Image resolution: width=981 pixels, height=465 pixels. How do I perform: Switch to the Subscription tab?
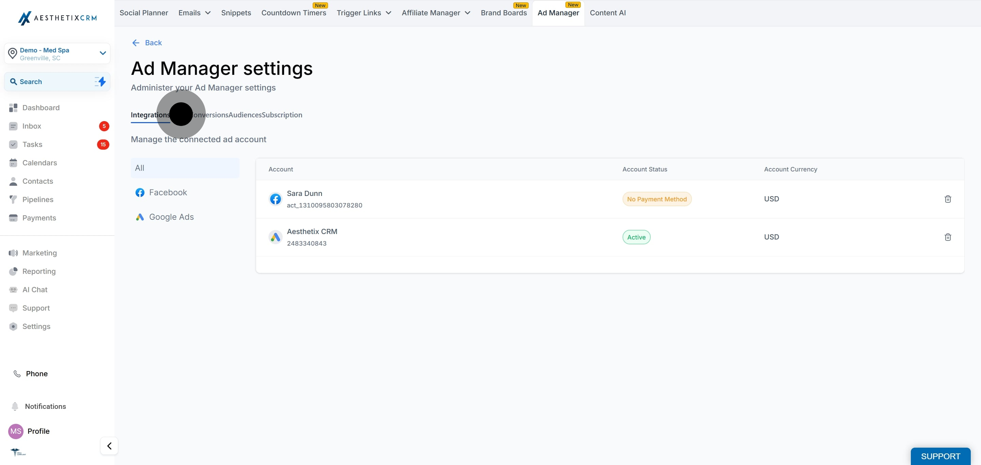282,115
